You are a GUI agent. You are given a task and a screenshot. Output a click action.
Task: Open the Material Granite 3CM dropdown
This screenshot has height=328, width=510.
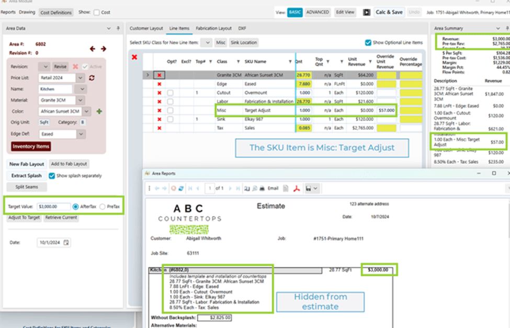(81, 100)
